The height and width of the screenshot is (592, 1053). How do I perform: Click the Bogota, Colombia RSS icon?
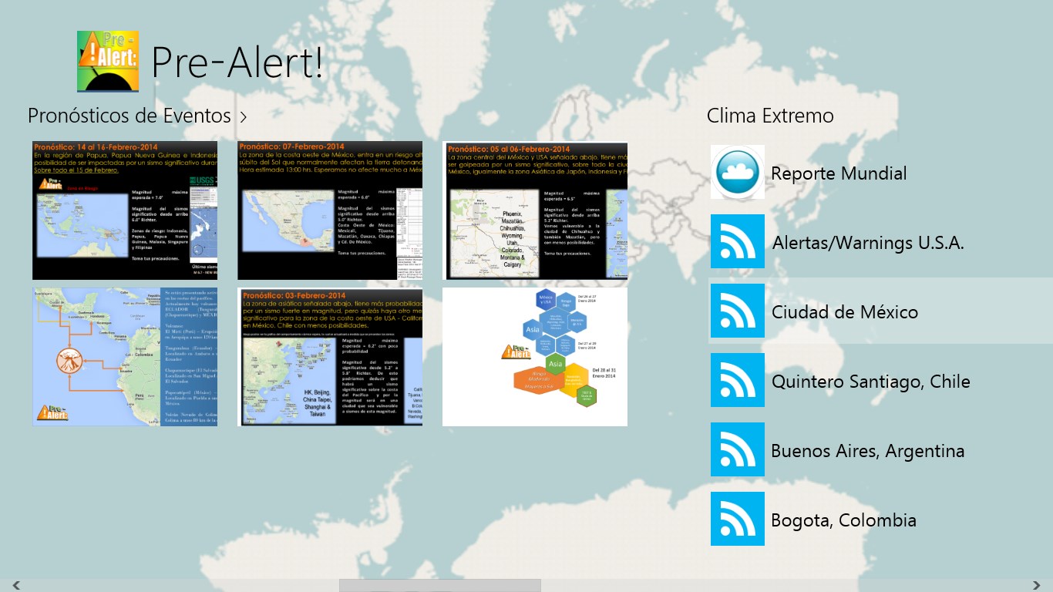click(x=738, y=519)
